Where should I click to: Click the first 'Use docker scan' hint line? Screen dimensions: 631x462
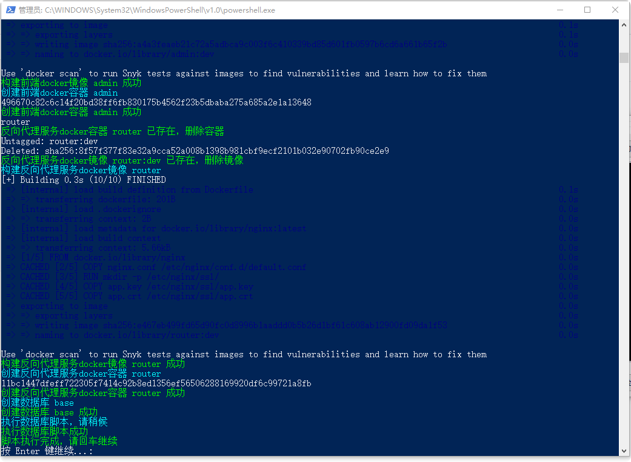(244, 73)
